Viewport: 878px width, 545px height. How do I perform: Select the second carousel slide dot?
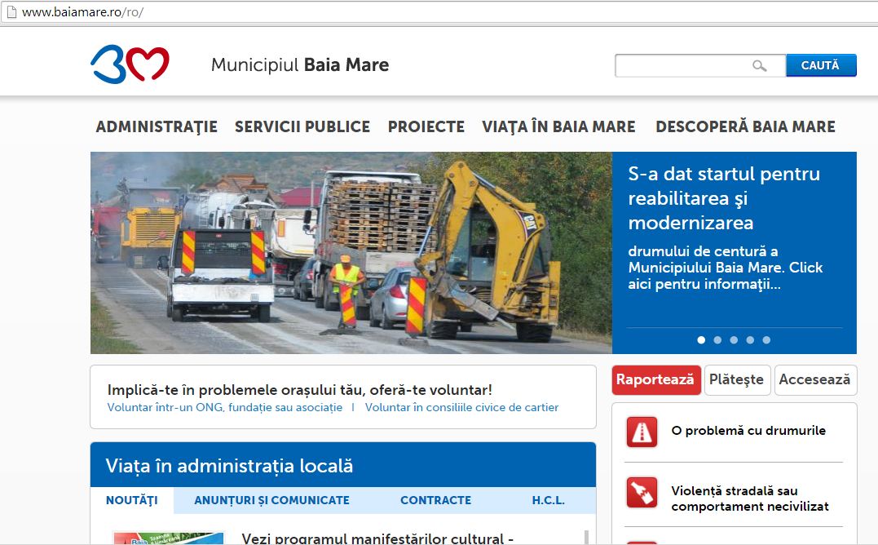pyautogui.click(x=717, y=340)
